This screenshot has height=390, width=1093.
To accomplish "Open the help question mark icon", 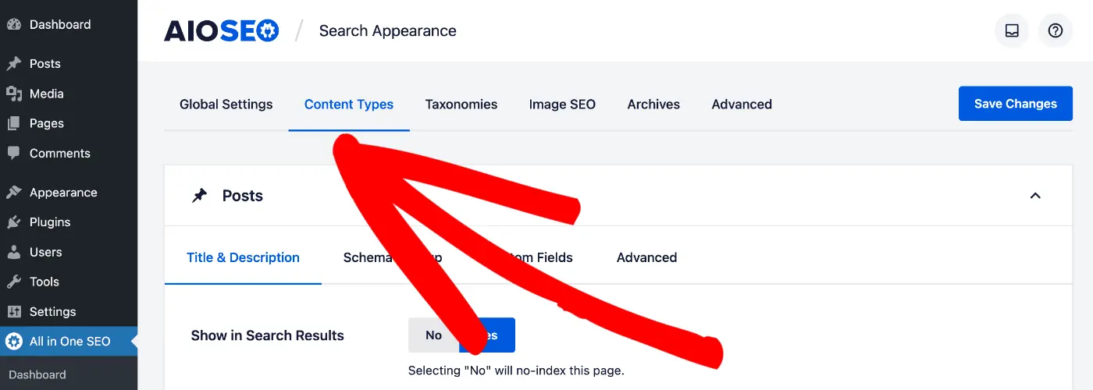I will pyautogui.click(x=1056, y=30).
